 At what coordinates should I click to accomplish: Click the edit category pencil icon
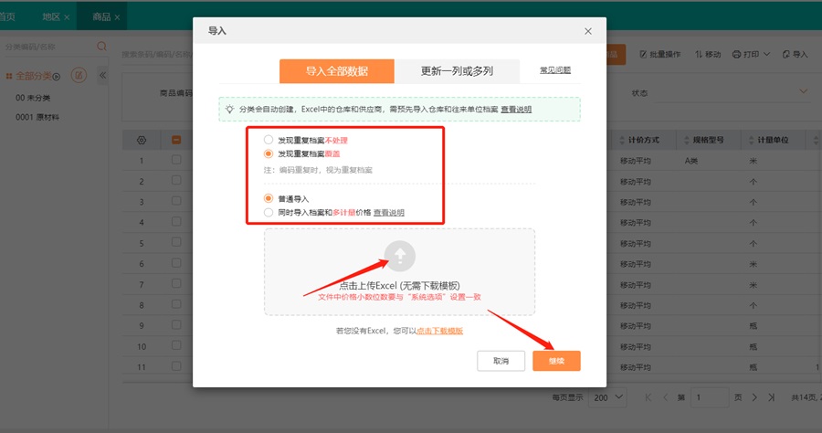click(79, 76)
